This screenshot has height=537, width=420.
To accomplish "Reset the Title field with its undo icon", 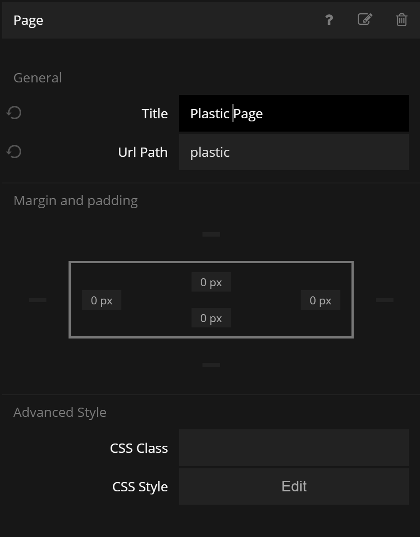I will point(14,113).
